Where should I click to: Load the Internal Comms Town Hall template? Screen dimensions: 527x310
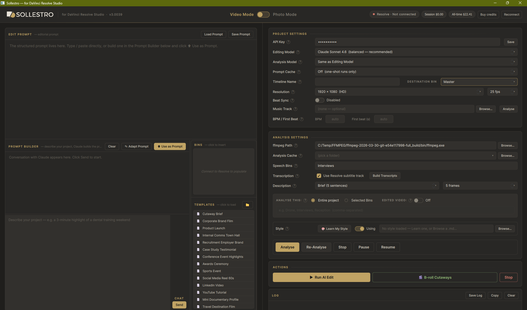224,235
